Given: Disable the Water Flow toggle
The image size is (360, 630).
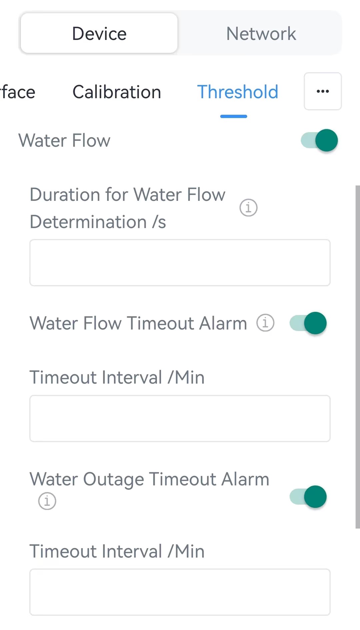Looking at the screenshot, I should point(319,141).
